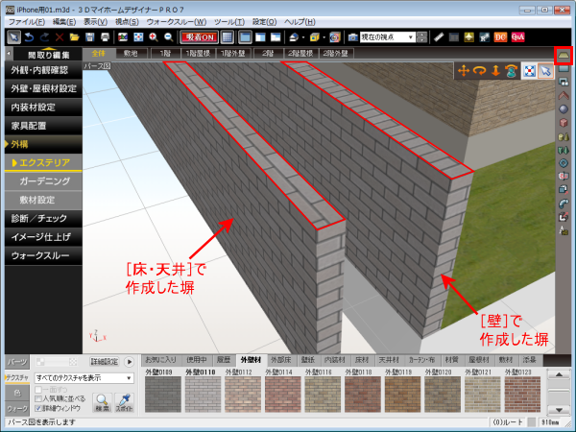This screenshot has width=576, height=432.
Task: Open the ツール(T) menu
Action: (229, 20)
